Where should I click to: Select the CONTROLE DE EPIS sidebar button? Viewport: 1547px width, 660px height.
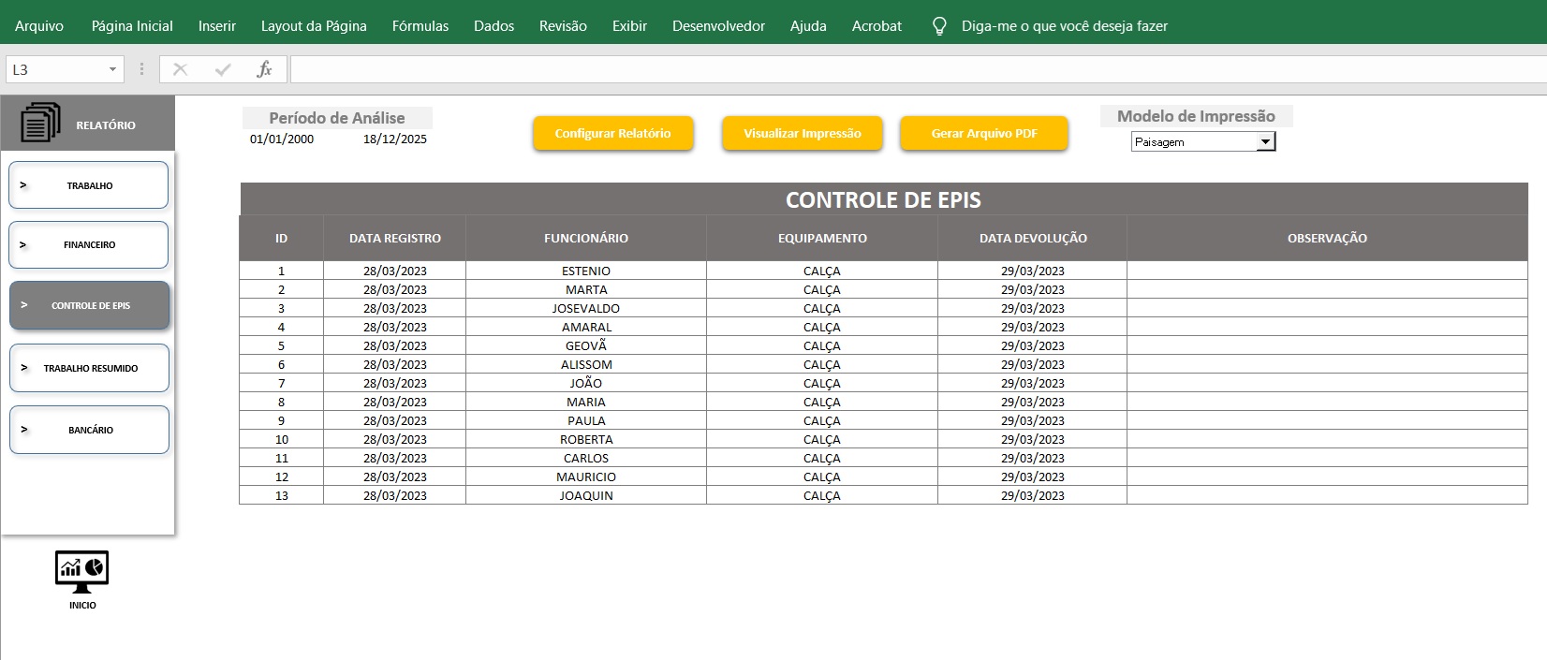click(90, 305)
